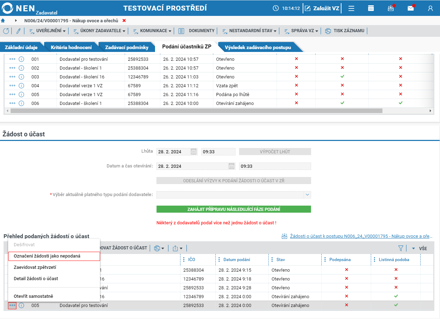Click ZAHÁJIT PŘÍPRAVU NÁSLEDUJÍCÍ FÁZE PODÁNÍ button
Screen dimensions: 440x319
click(234, 209)
